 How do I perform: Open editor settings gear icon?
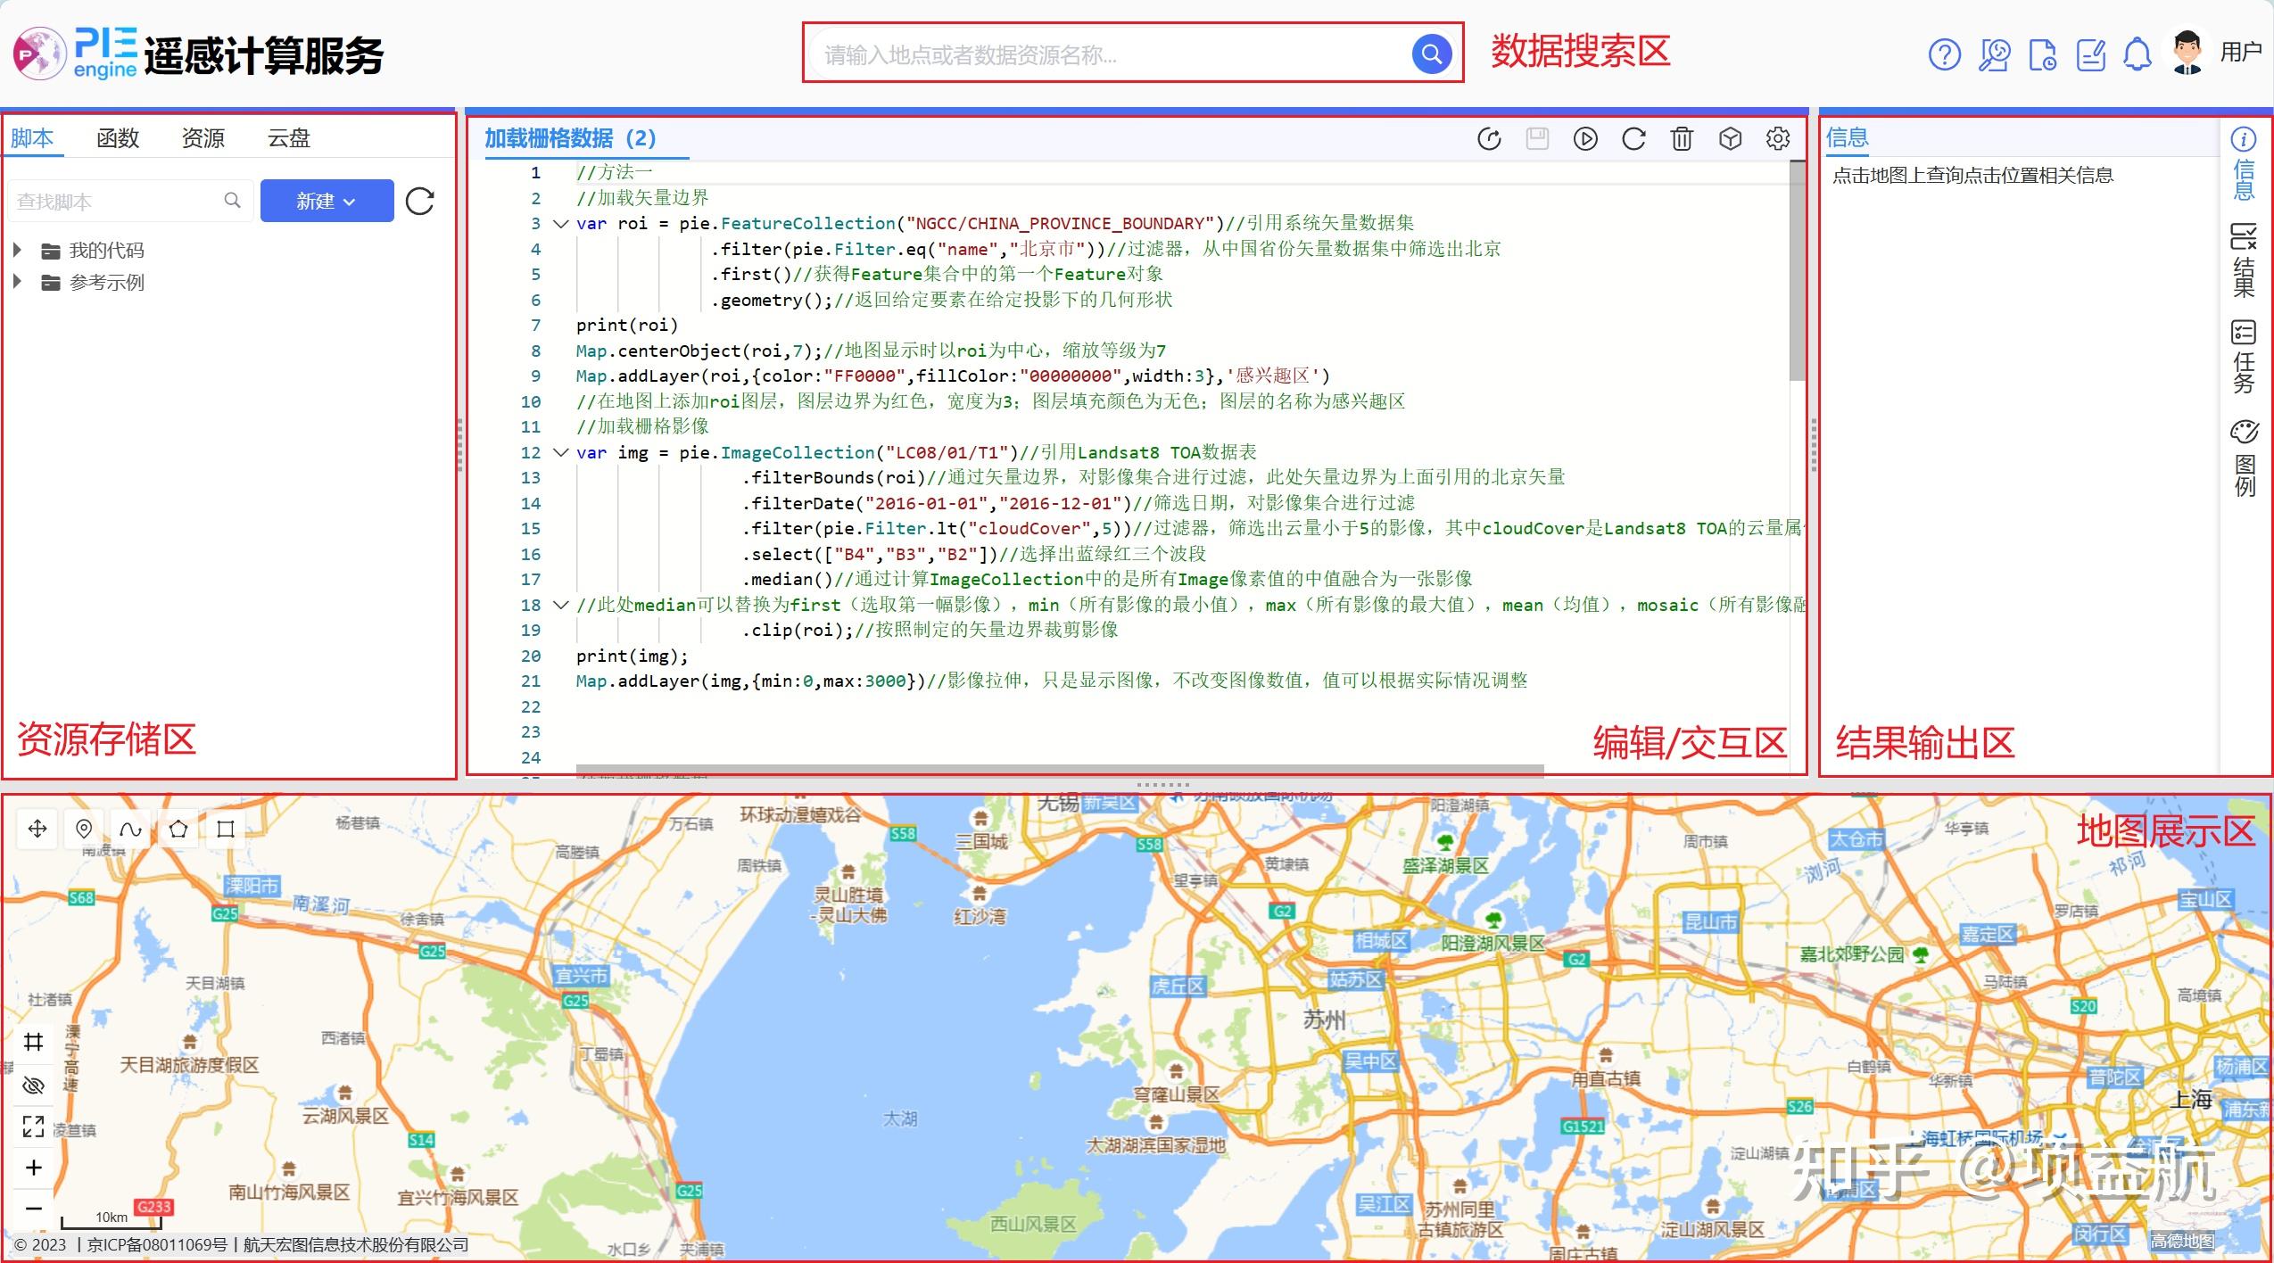[1778, 138]
